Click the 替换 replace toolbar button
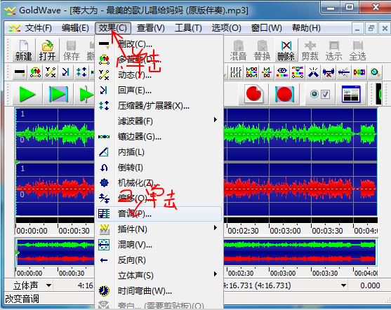The image size is (391, 310). [x=262, y=50]
